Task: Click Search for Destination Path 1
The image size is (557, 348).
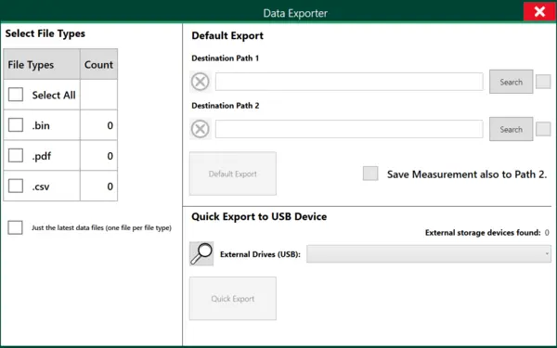Action: (512, 82)
